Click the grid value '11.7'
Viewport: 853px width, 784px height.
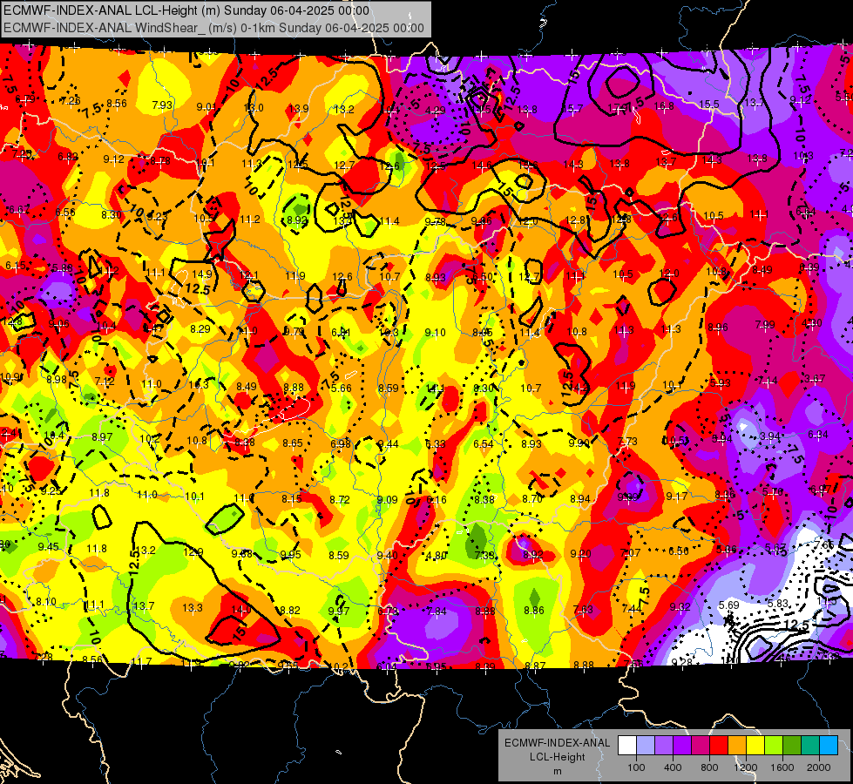[x=141, y=661]
